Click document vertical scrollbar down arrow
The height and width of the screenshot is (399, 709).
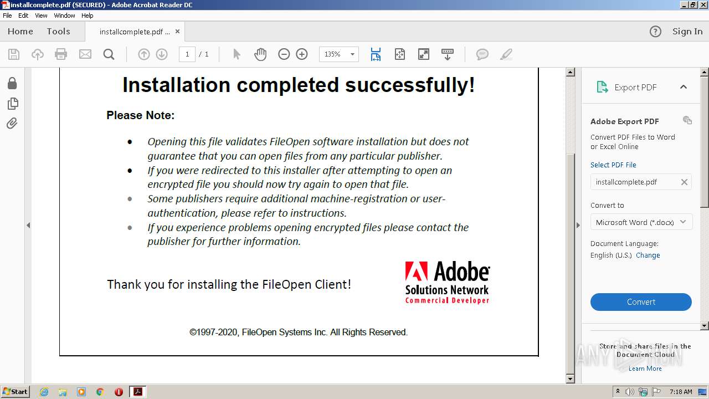pos(571,379)
